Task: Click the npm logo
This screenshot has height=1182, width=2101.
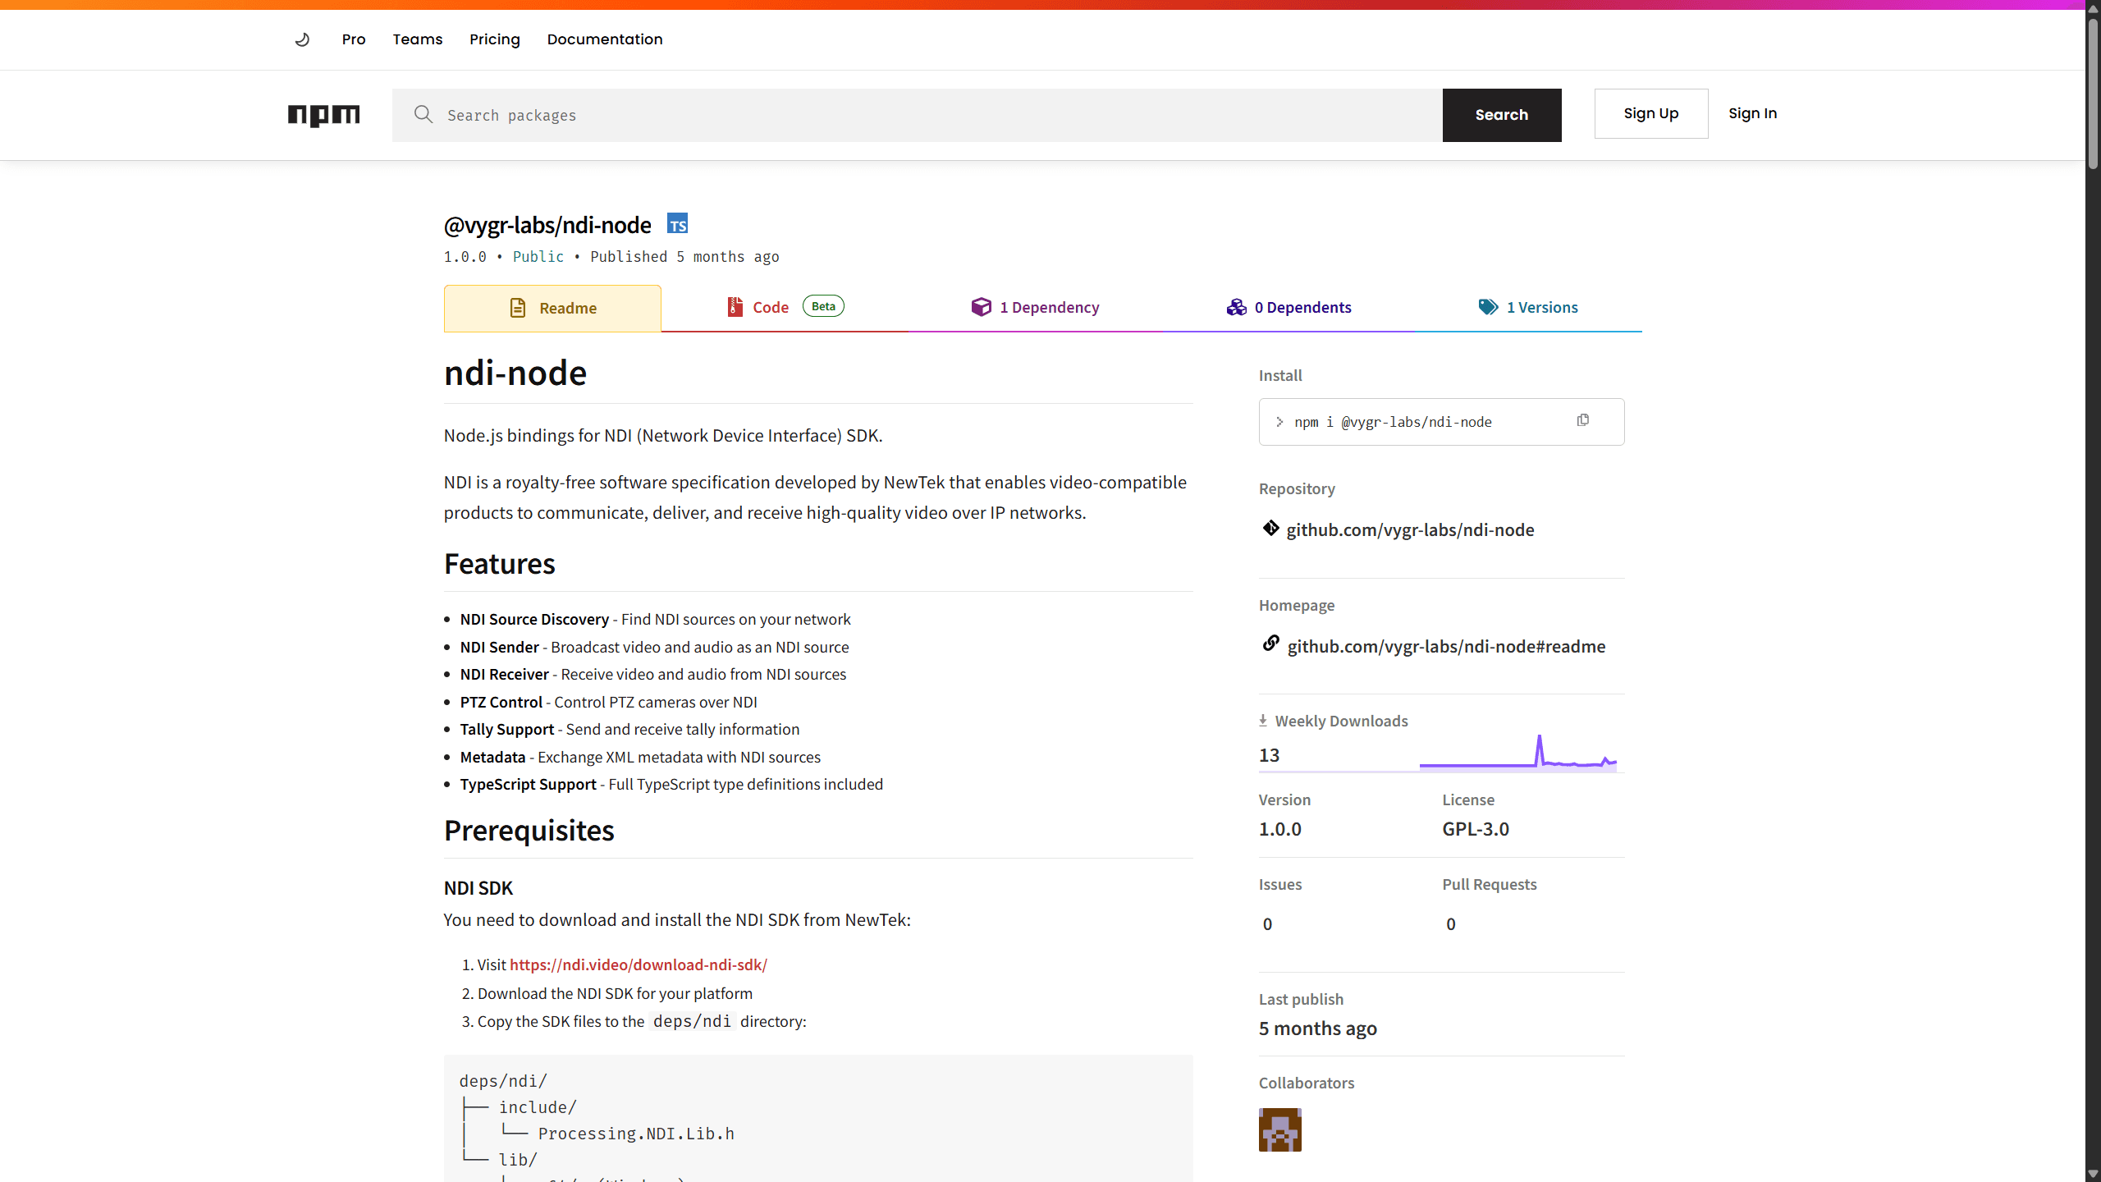Action: tap(323, 115)
